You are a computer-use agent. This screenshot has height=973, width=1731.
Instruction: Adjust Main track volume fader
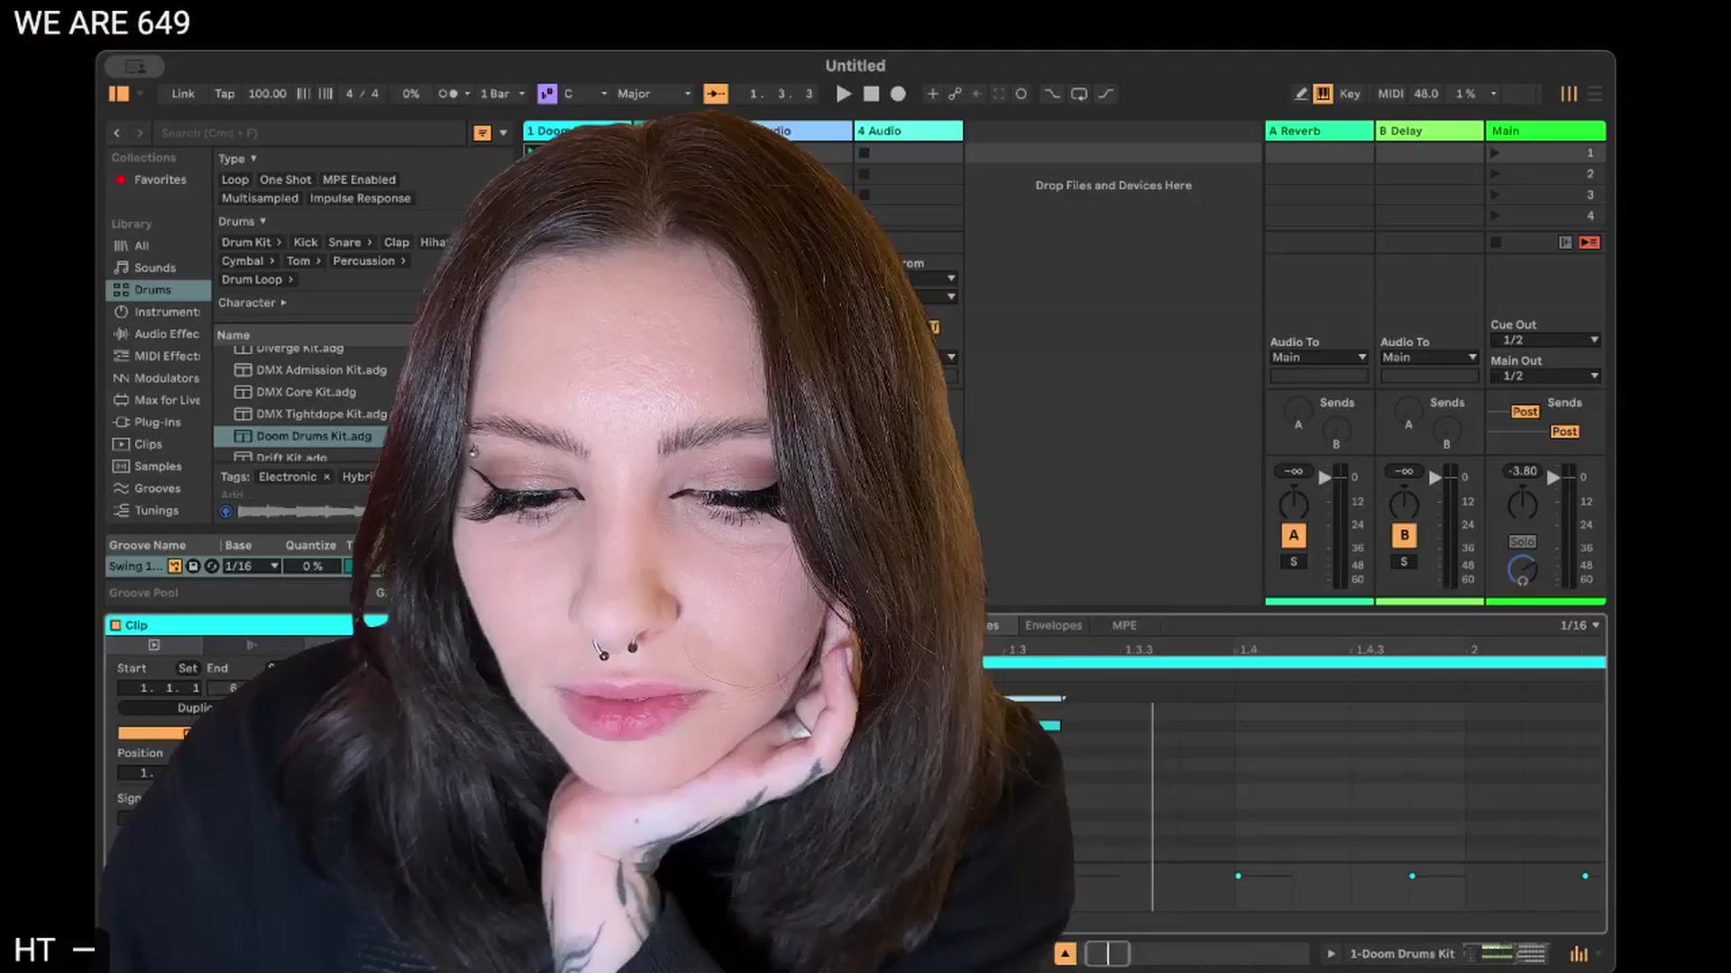coord(1553,477)
